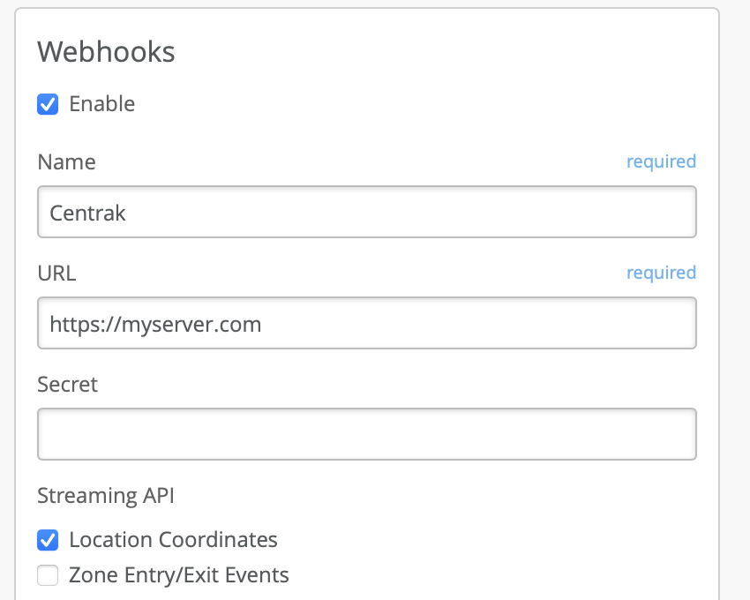Click the required link beside Name
Screen dimensions: 750x600
pyautogui.click(x=661, y=161)
